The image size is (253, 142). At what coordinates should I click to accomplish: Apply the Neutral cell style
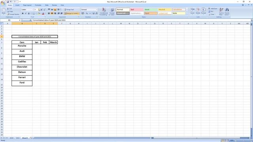pyautogui.click(x=164, y=9)
